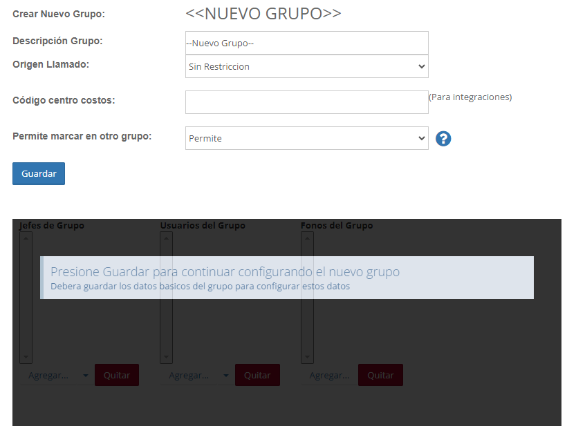
Task: Focus the Descripción Grupo text field
Action: [x=306, y=43]
